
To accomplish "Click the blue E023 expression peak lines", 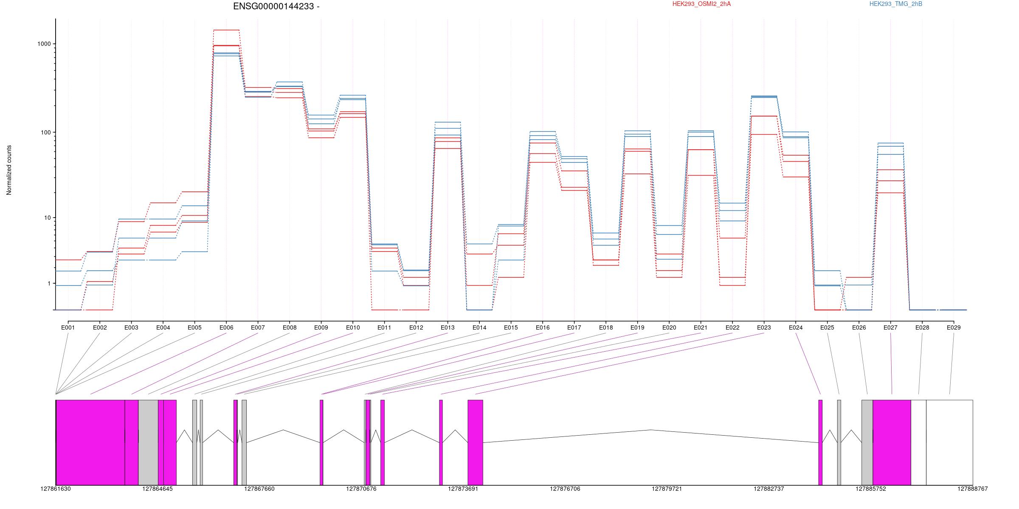I will tap(764, 97).
